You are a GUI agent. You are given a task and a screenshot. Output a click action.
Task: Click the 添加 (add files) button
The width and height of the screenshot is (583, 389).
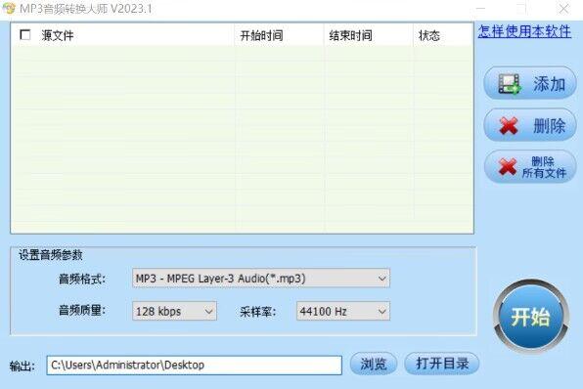[530, 83]
